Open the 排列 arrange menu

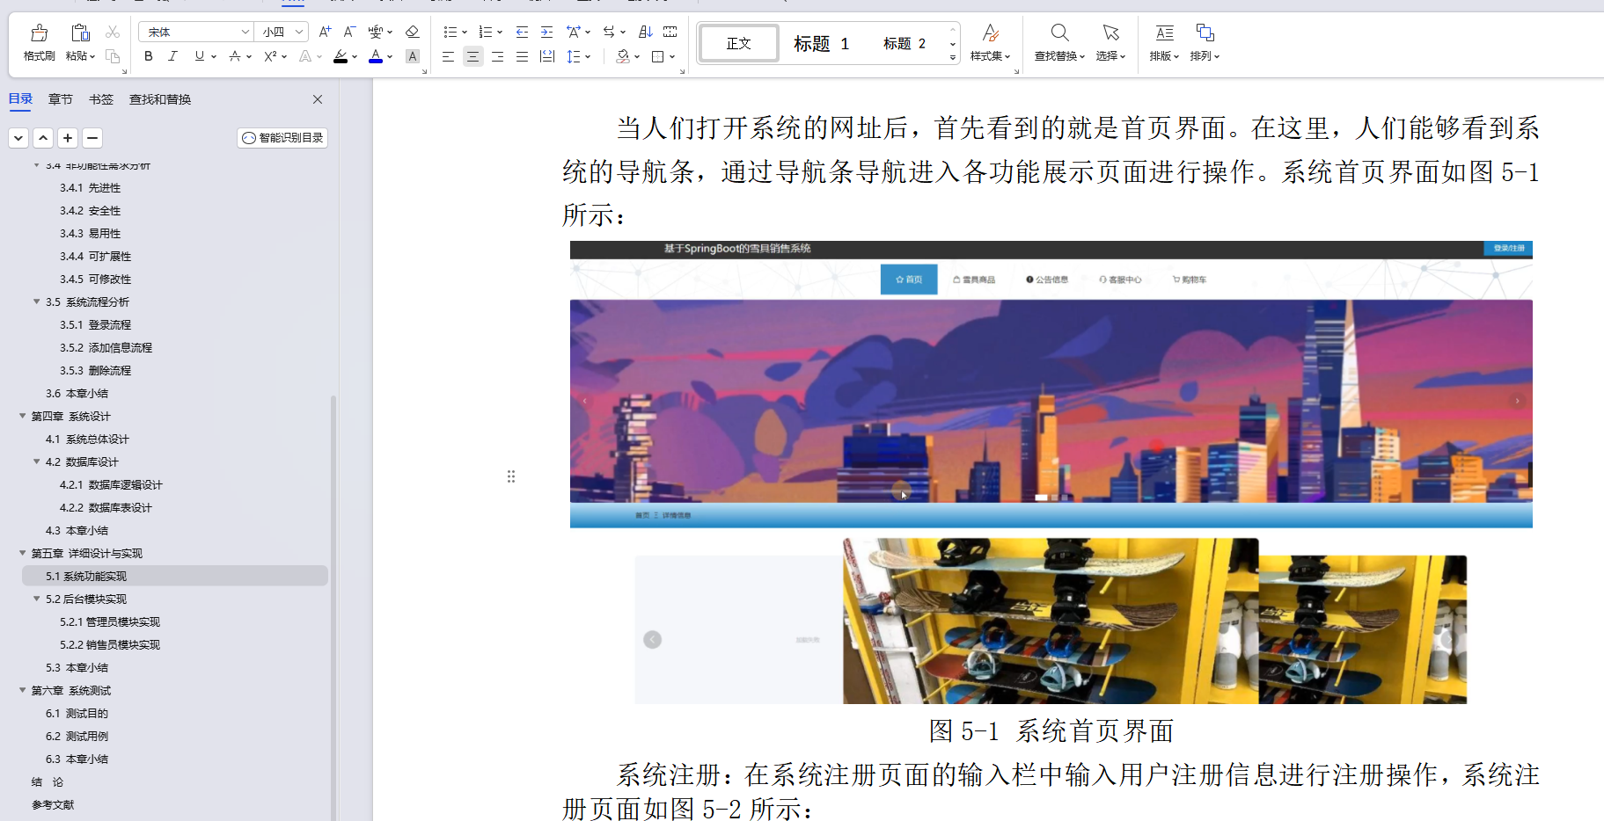(1205, 42)
